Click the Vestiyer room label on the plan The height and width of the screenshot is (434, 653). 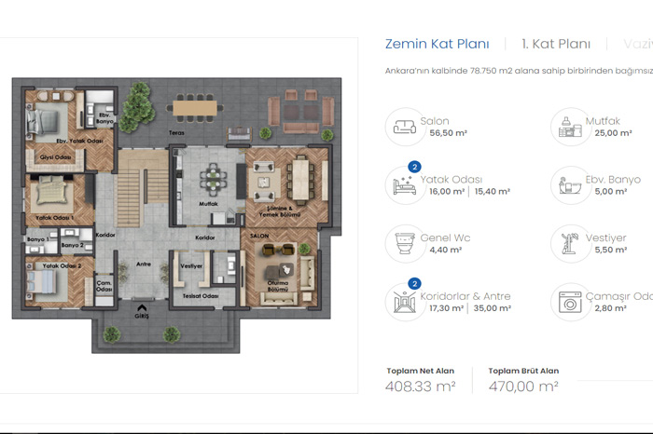pyautogui.click(x=191, y=266)
